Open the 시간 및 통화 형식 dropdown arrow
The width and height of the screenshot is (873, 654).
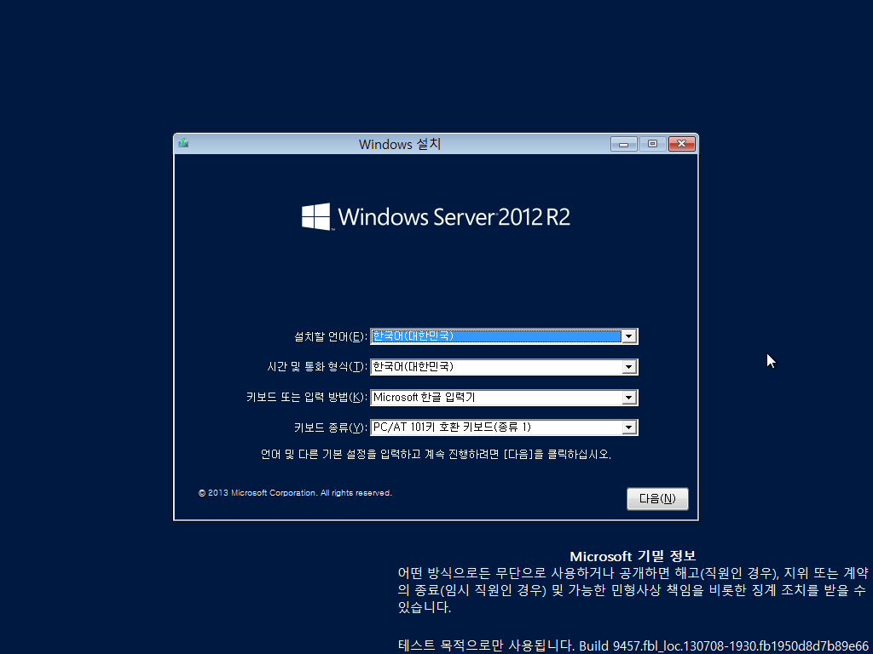point(628,367)
